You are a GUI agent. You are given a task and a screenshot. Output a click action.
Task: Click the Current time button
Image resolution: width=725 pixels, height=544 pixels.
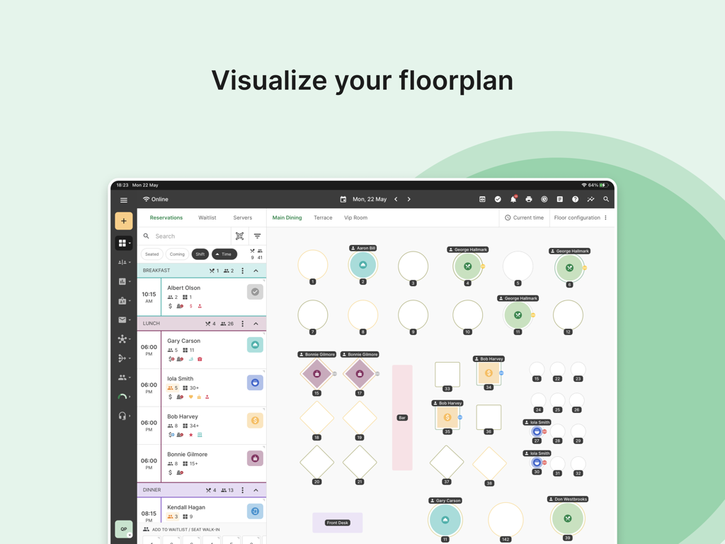click(525, 218)
